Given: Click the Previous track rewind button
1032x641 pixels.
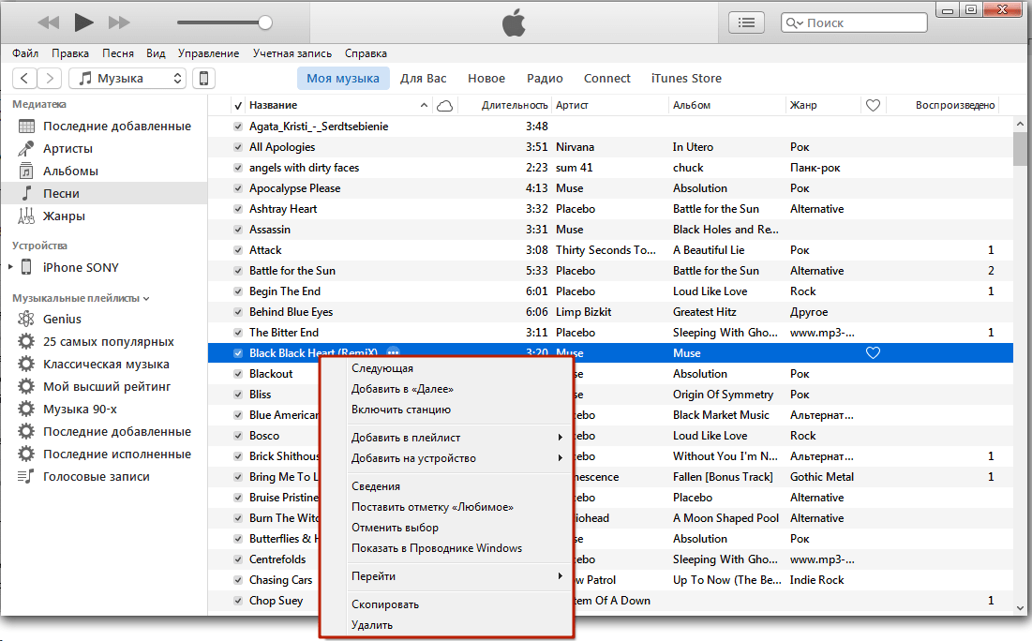Looking at the screenshot, I should [x=49, y=23].
